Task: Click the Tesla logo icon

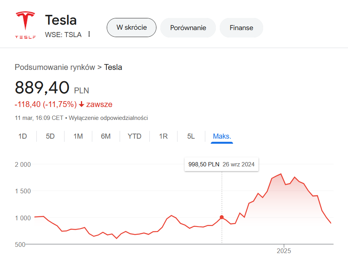Action: [x=25, y=25]
